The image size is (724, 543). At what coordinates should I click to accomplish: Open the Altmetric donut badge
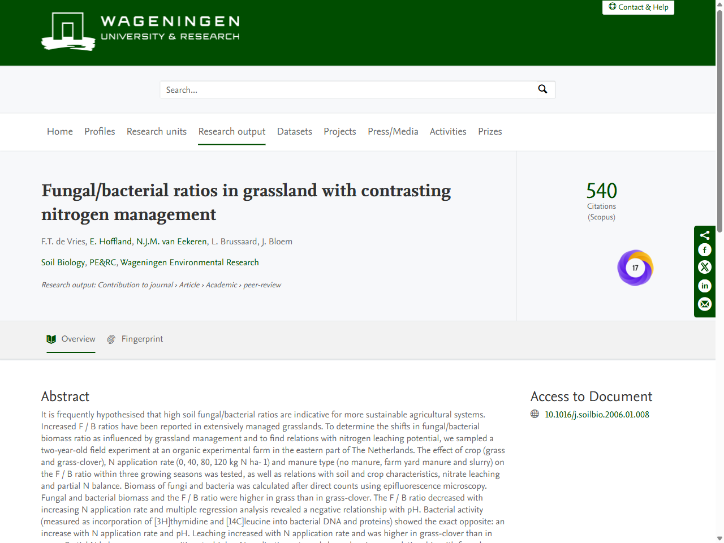tap(635, 268)
